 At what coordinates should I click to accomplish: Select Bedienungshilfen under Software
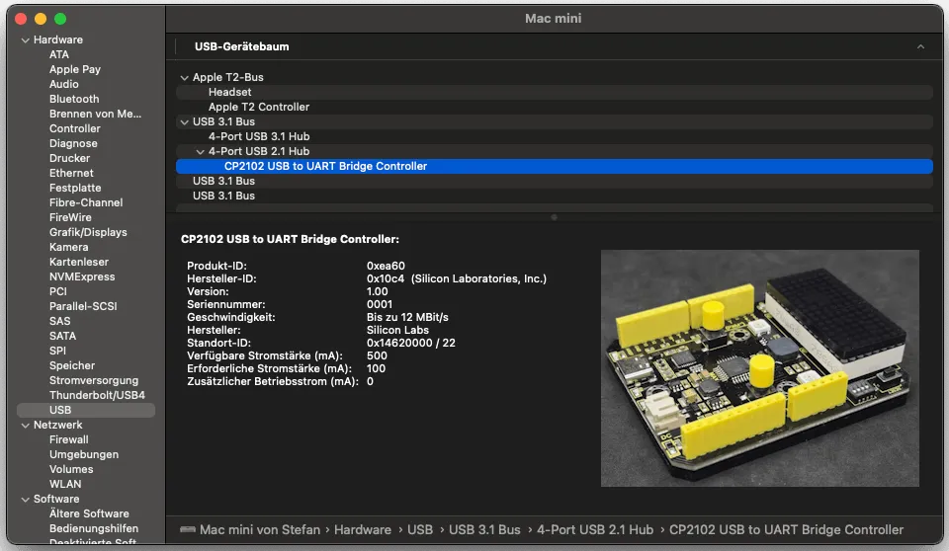(x=94, y=528)
